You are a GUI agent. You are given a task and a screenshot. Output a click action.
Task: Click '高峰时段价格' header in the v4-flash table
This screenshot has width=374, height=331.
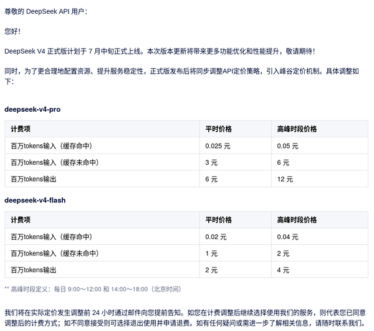297,220
